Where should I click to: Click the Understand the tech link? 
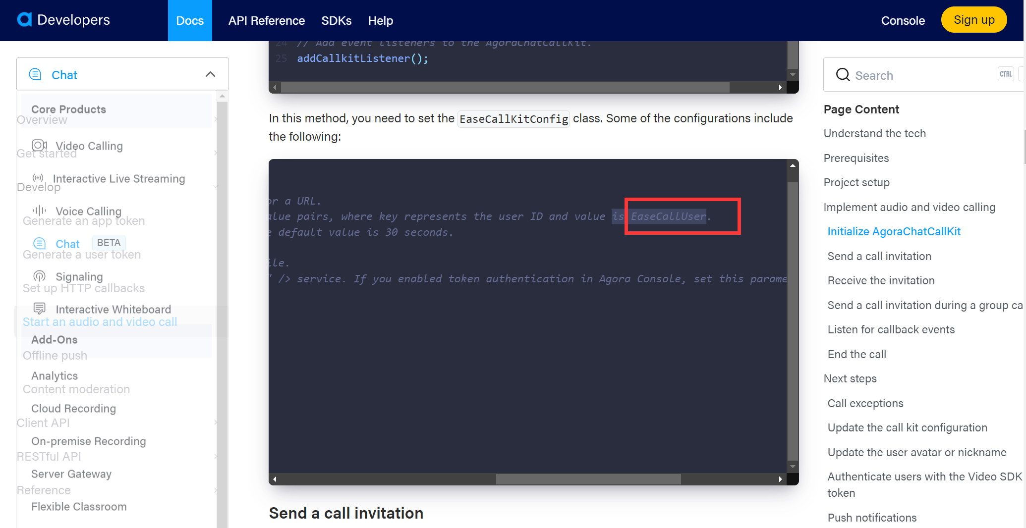[874, 133]
